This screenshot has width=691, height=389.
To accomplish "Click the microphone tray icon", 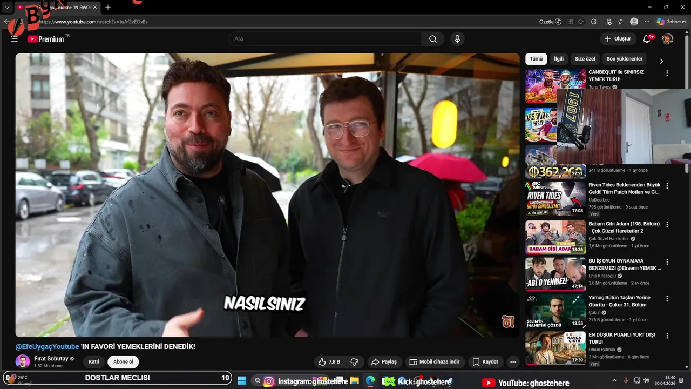I will [626, 381].
